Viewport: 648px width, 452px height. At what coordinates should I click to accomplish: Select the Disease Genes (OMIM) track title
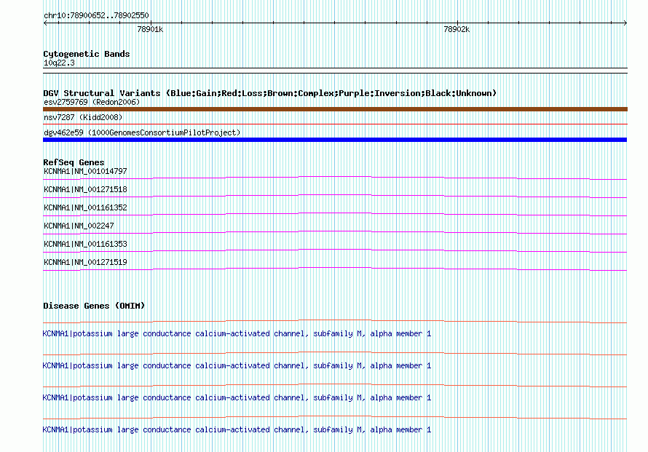click(x=94, y=306)
